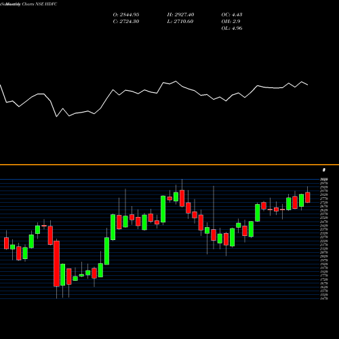Click the open price value O: 2844.95
Image resolution: width=339 pixels, height=339 pixels.
point(126,15)
